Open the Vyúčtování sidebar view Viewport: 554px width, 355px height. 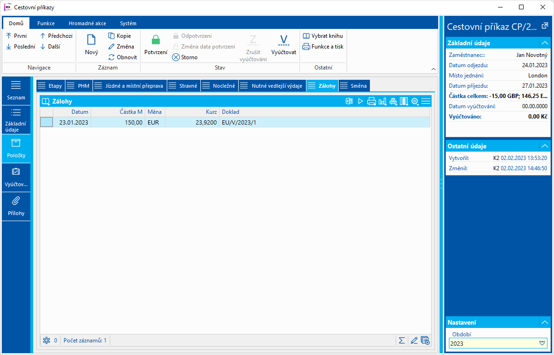(x=16, y=177)
